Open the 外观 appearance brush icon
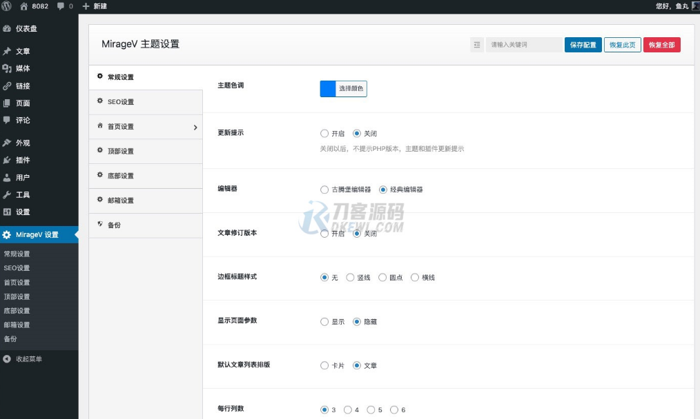The height and width of the screenshot is (419, 700). click(7, 143)
